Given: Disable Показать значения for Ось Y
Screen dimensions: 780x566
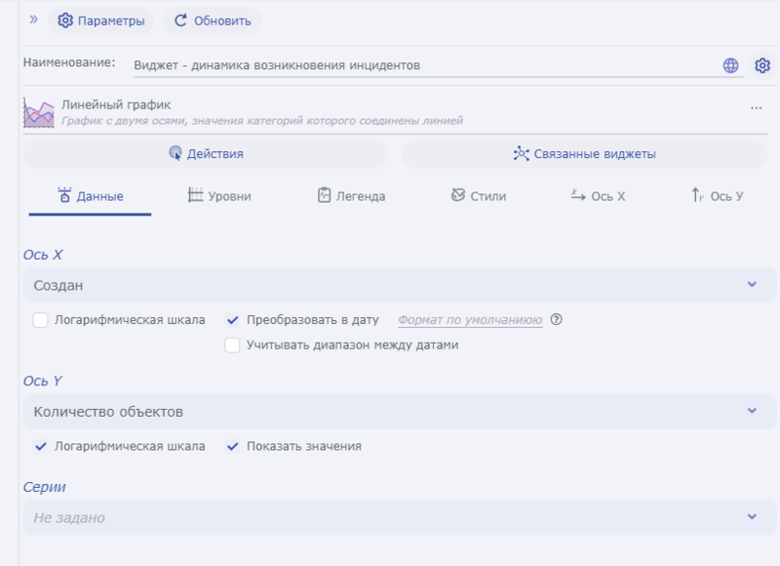Looking at the screenshot, I should pos(232,447).
